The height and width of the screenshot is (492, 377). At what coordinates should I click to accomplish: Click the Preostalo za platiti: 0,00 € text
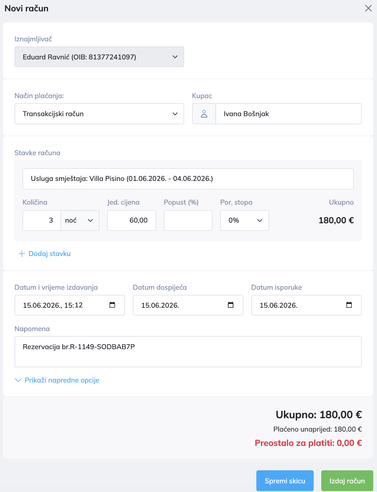[x=308, y=443]
